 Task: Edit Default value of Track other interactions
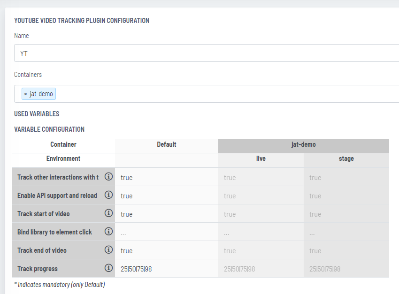pyautogui.click(x=167, y=177)
